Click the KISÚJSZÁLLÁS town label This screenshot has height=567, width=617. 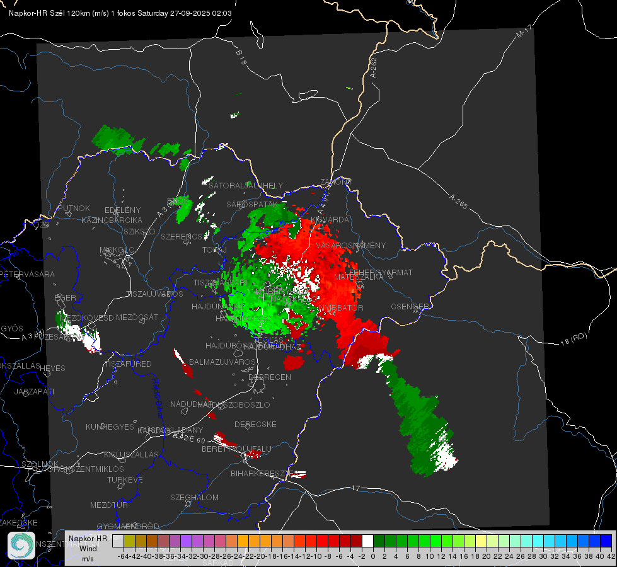pos(131,454)
